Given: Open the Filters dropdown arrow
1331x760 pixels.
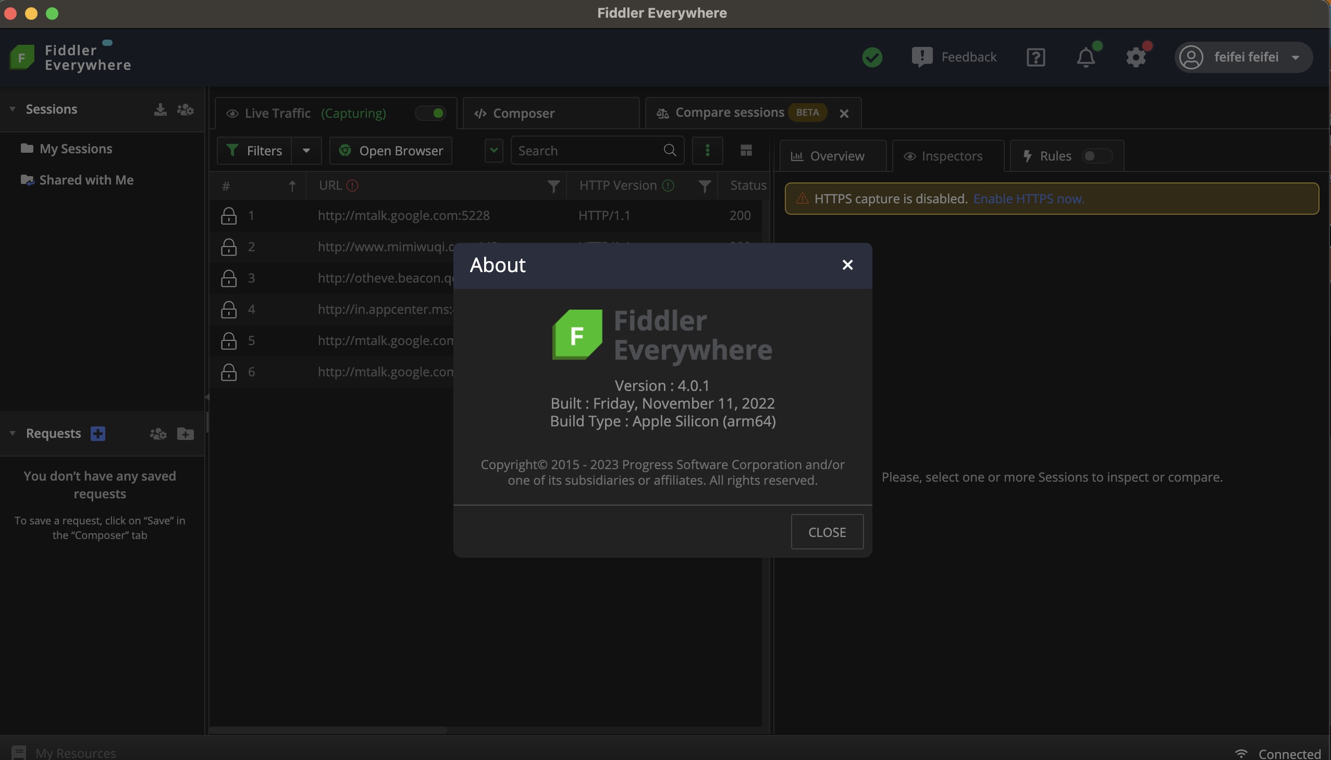Looking at the screenshot, I should pyautogui.click(x=306, y=150).
